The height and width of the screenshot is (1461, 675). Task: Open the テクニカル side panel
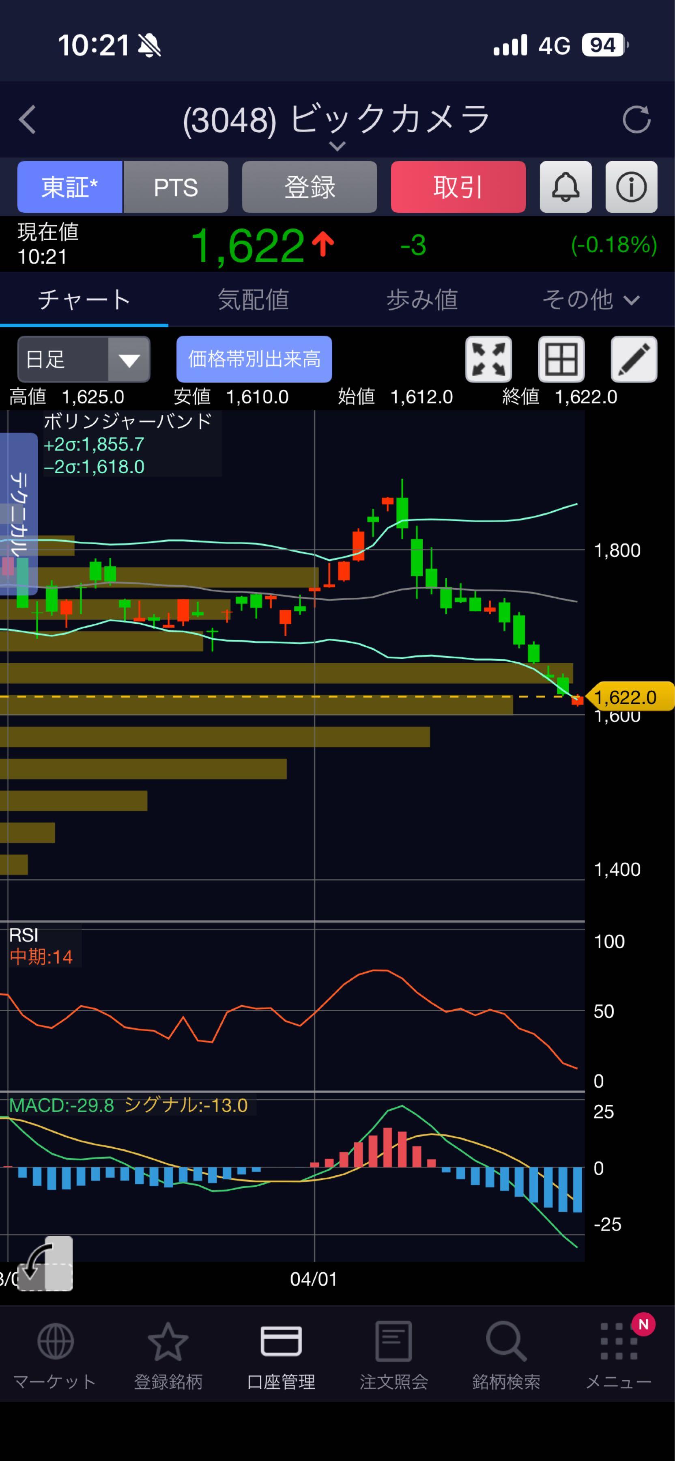pyautogui.click(x=19, y=514)
